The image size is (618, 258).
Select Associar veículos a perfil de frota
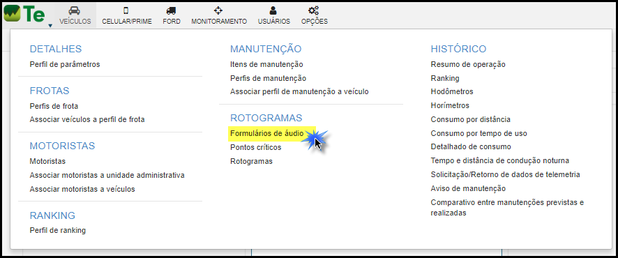(87, 119)
